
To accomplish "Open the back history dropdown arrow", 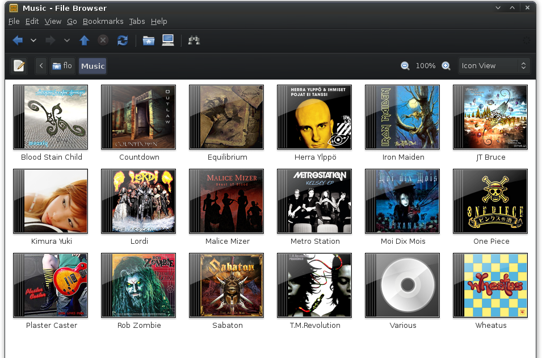I will (x=33, y=40).
